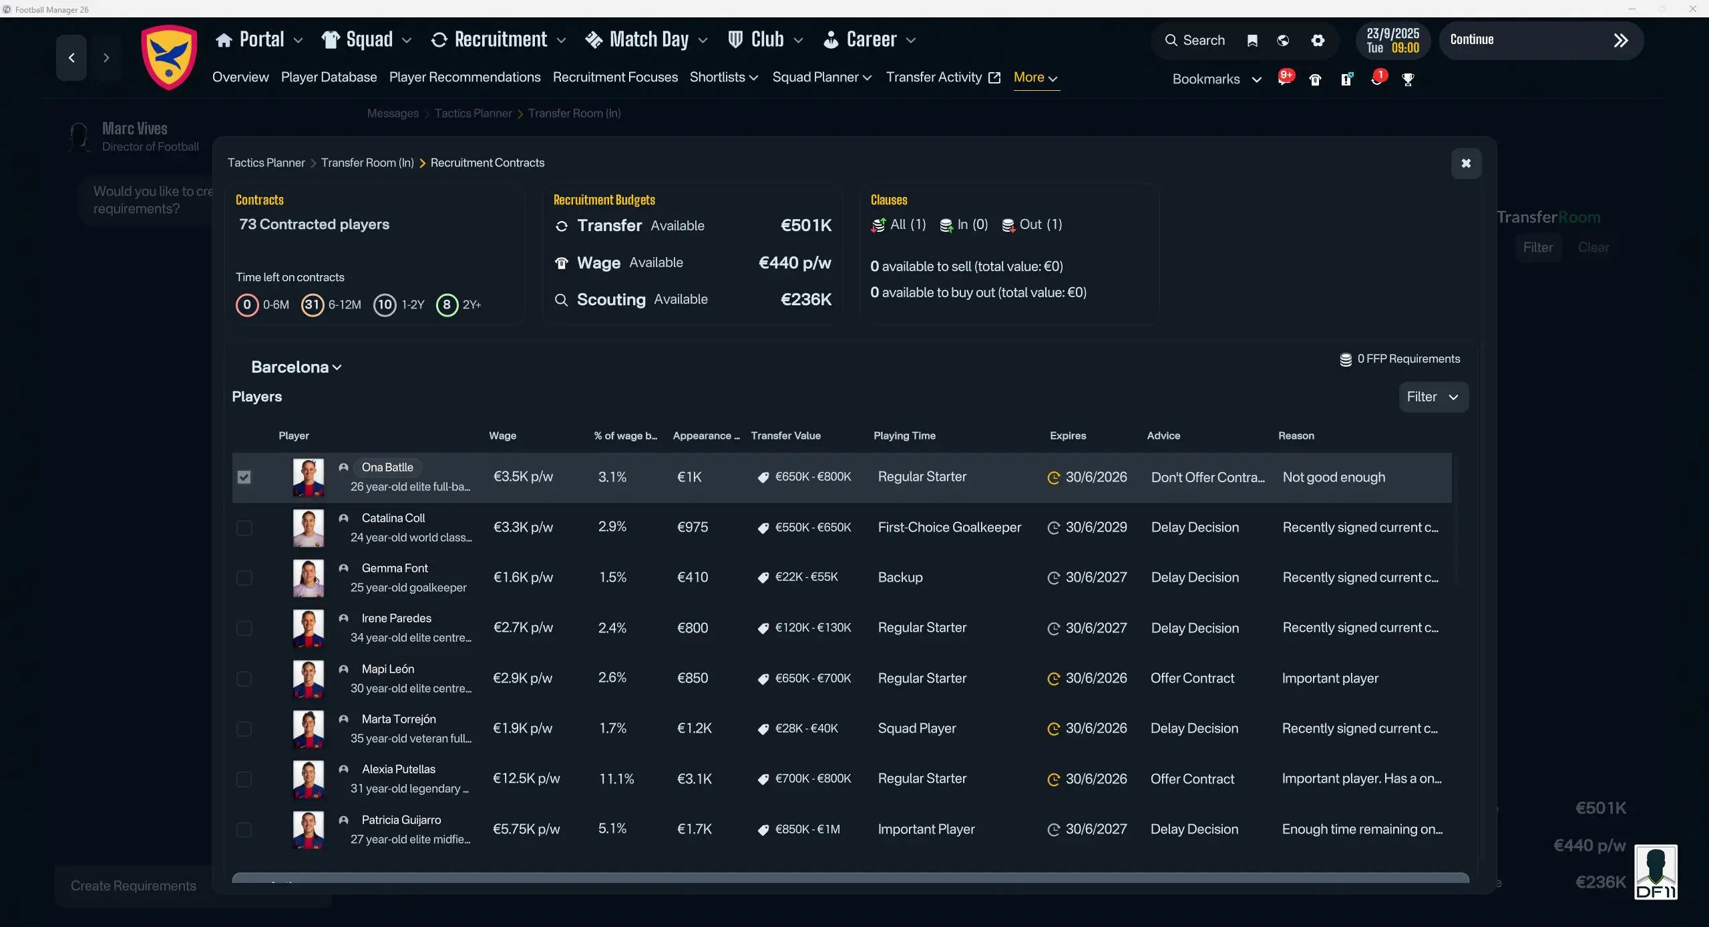Uncheck the Ona Batlle row checkbox
Image resolution: width=1709 pixels, height=927 pixels.
point(244,478)
